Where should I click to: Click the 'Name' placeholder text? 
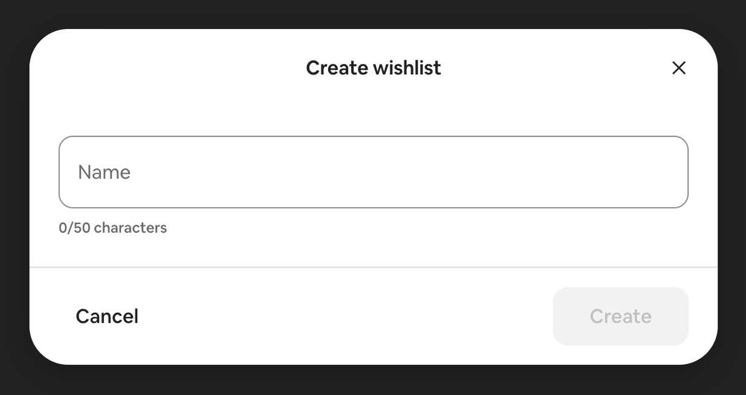pyautogui.click(x=104, y=172)
